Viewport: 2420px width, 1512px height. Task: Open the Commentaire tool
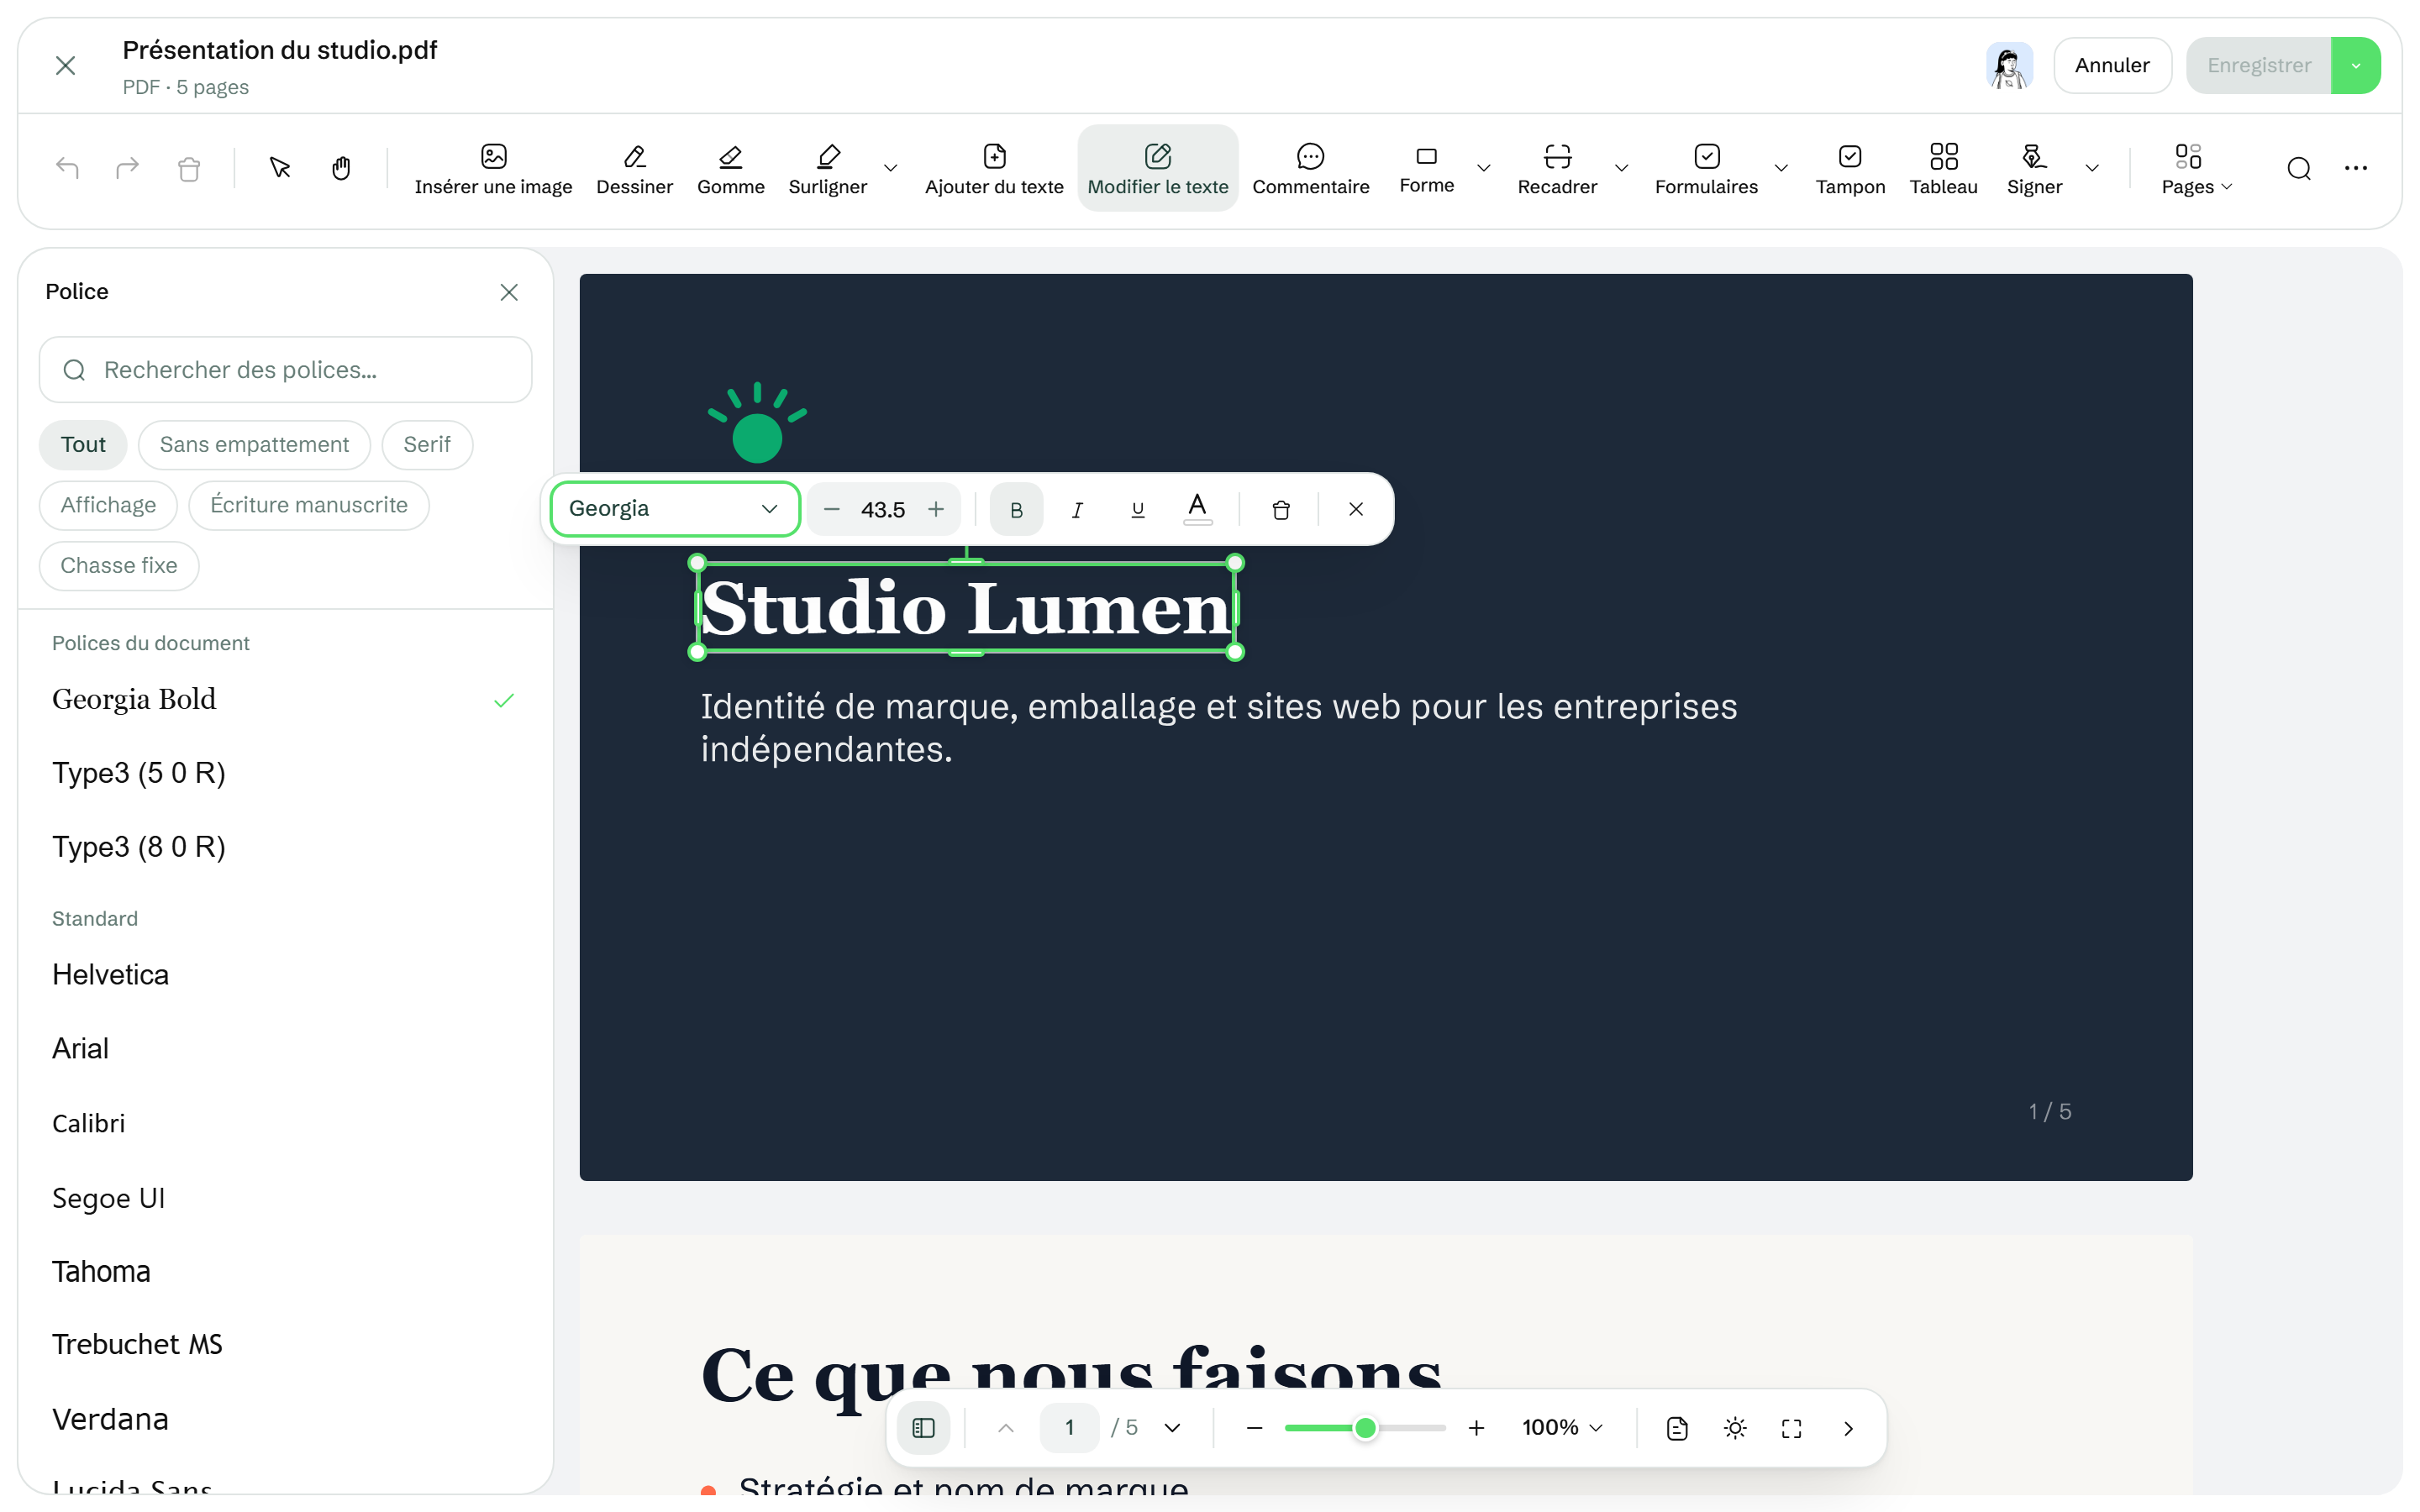click(1310, 168)
